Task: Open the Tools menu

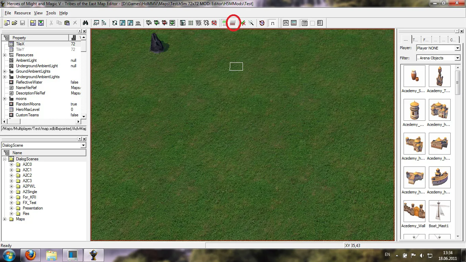Action: click(51, 13)
